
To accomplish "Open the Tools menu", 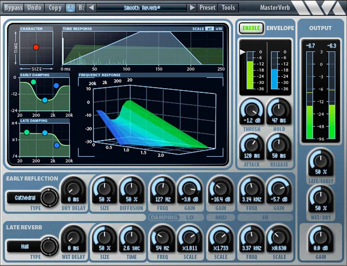I will coord(228,8).
